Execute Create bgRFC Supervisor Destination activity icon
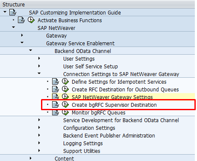The width and height of the screenshot is (197, 161). (65, 105)
